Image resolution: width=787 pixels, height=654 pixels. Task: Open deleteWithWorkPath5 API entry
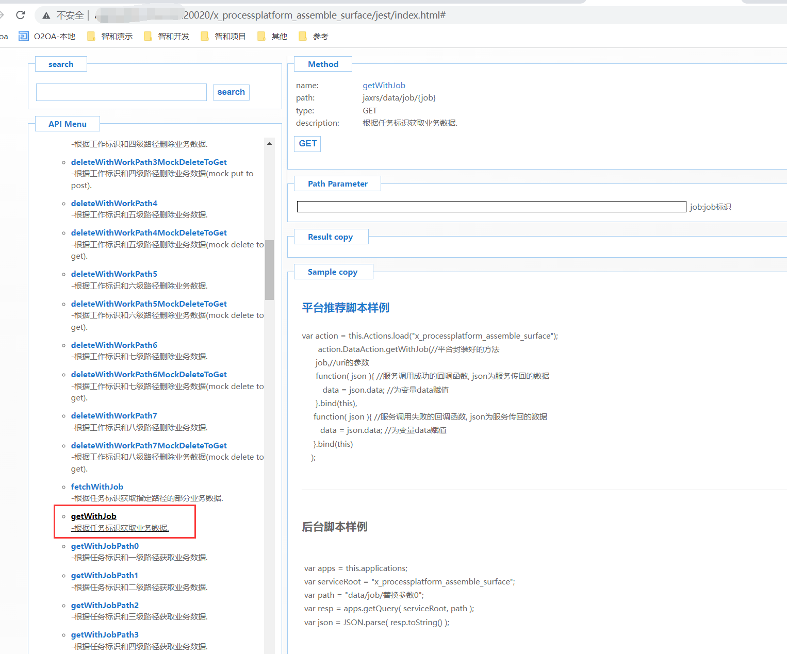tap(114, 274)
